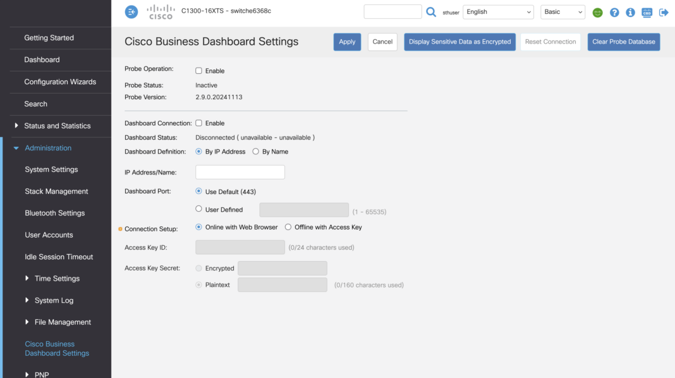The width and height of the screenshot is (675, 378).
Task: Go to System Settings
Action: pos(51,169)
